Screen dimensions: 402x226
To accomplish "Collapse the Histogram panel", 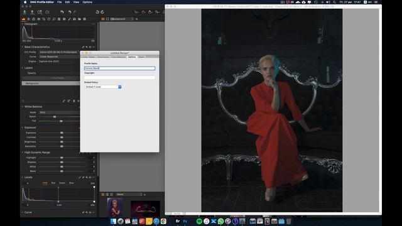I will click(x=23, y=24).
